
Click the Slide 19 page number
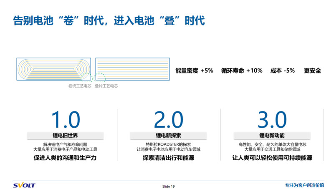click(x=168, y=185)
